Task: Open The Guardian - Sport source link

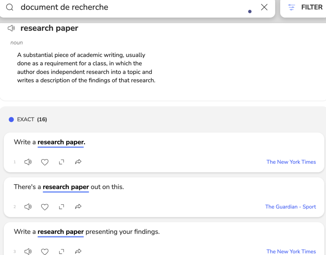Action: [x=290, y=207]
